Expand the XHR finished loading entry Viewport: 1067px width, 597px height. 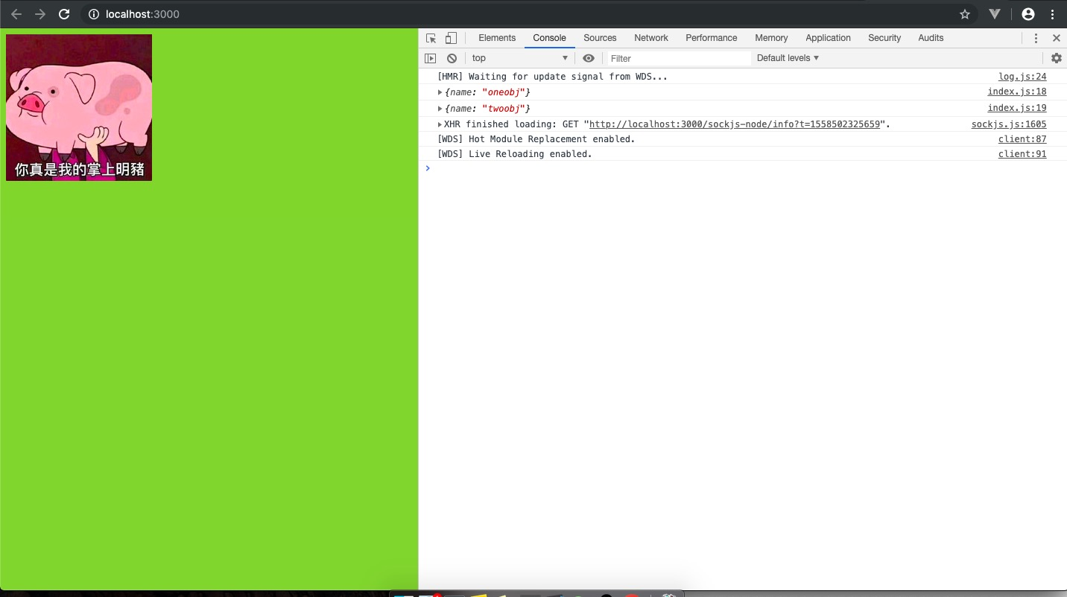(440, 124)
